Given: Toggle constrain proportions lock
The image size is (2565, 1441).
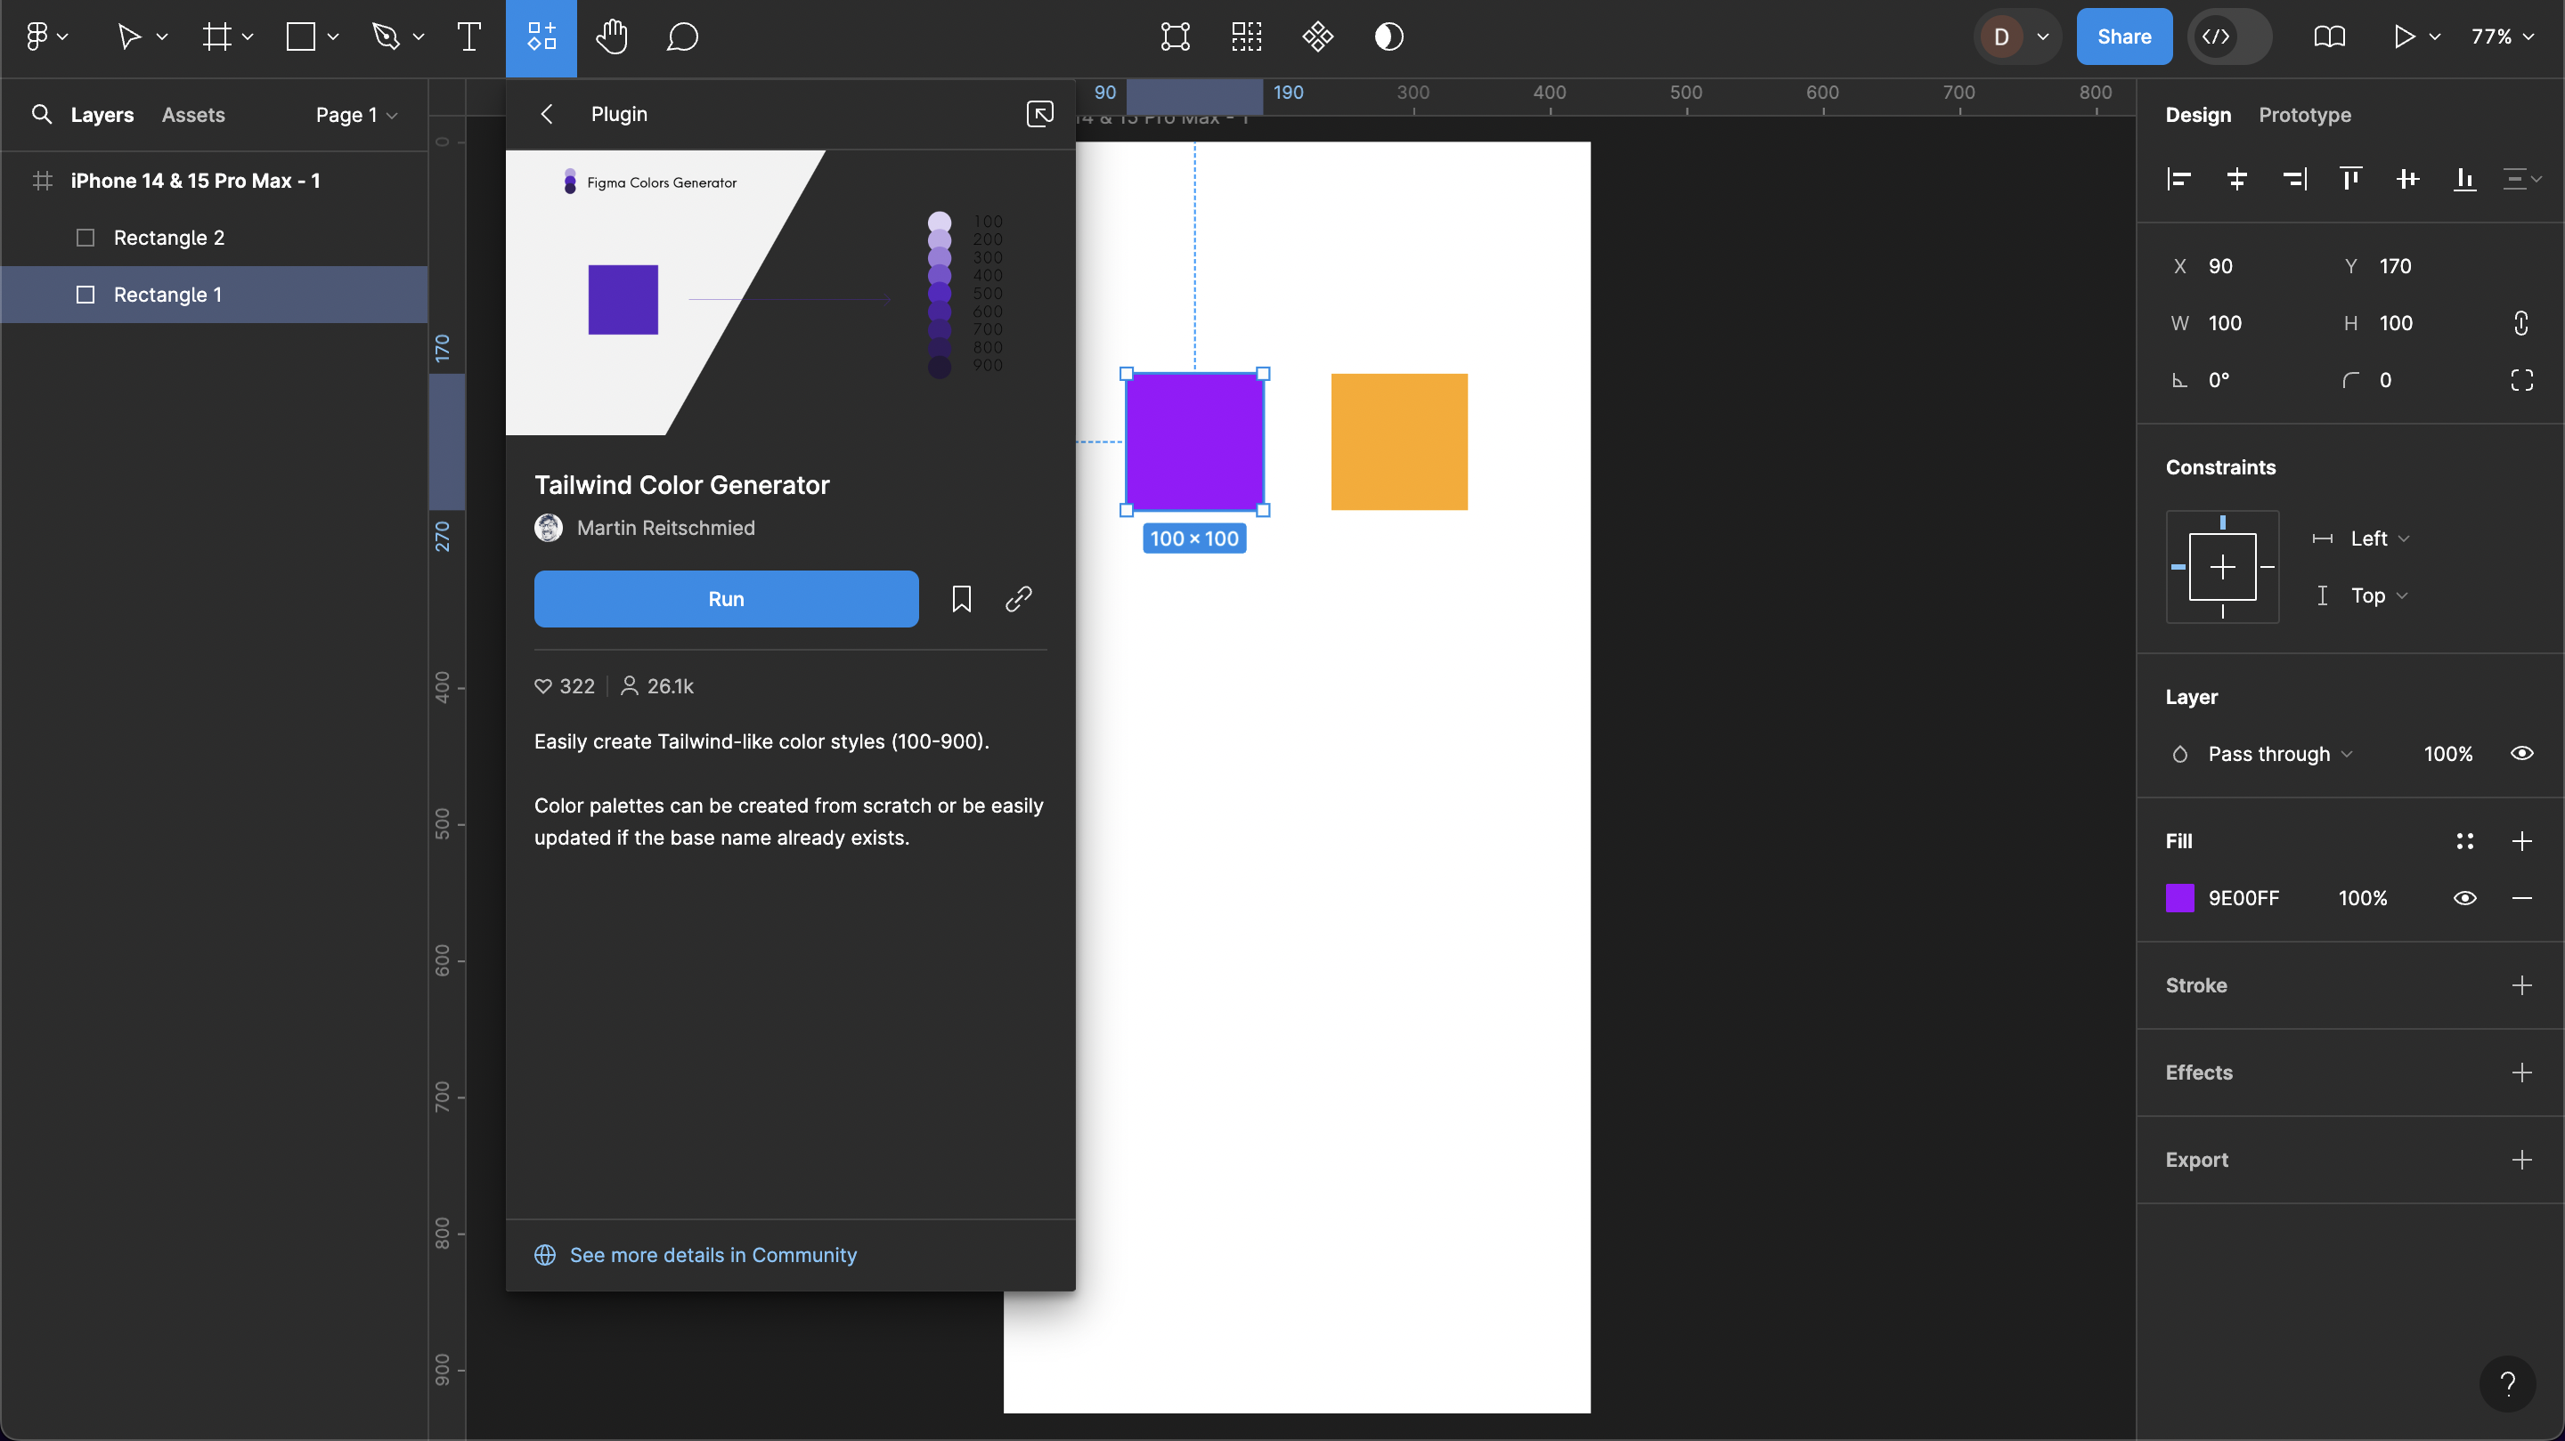Looking at the screenshot, I should (x=2520, y=323).
